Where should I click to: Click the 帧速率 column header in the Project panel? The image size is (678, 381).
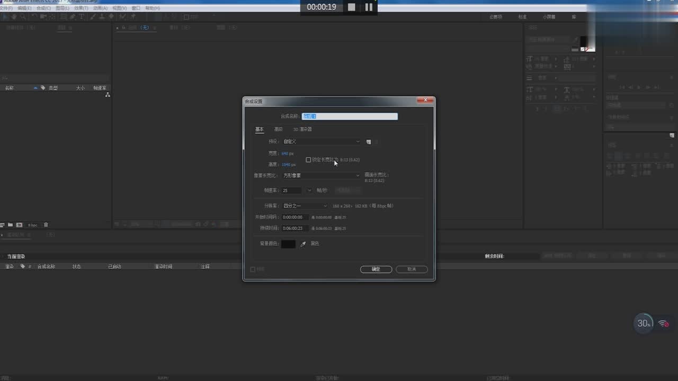coord(100,88)
